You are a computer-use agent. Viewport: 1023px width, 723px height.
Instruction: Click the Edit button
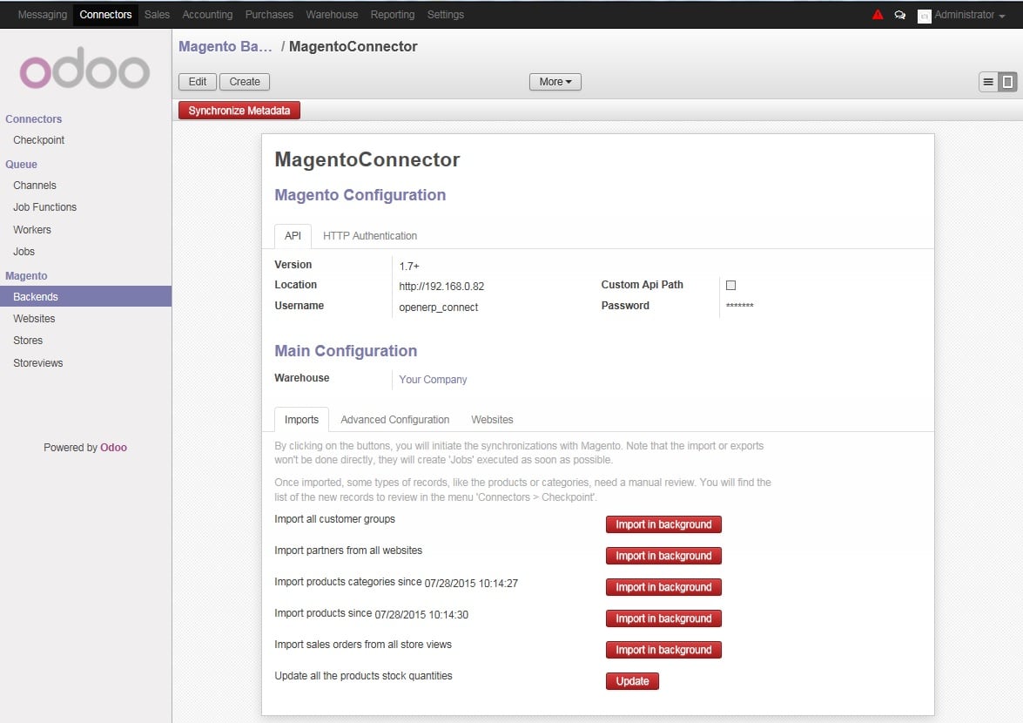tap(198, 82)
